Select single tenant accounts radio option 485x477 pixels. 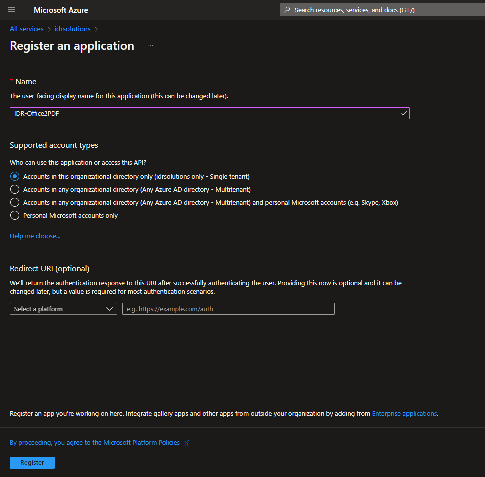(15, 176)
